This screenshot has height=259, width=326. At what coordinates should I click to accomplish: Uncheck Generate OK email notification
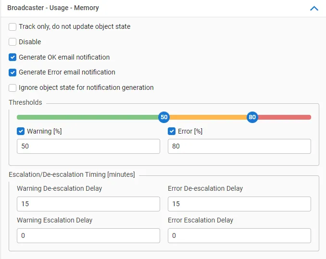coord(13,57)
